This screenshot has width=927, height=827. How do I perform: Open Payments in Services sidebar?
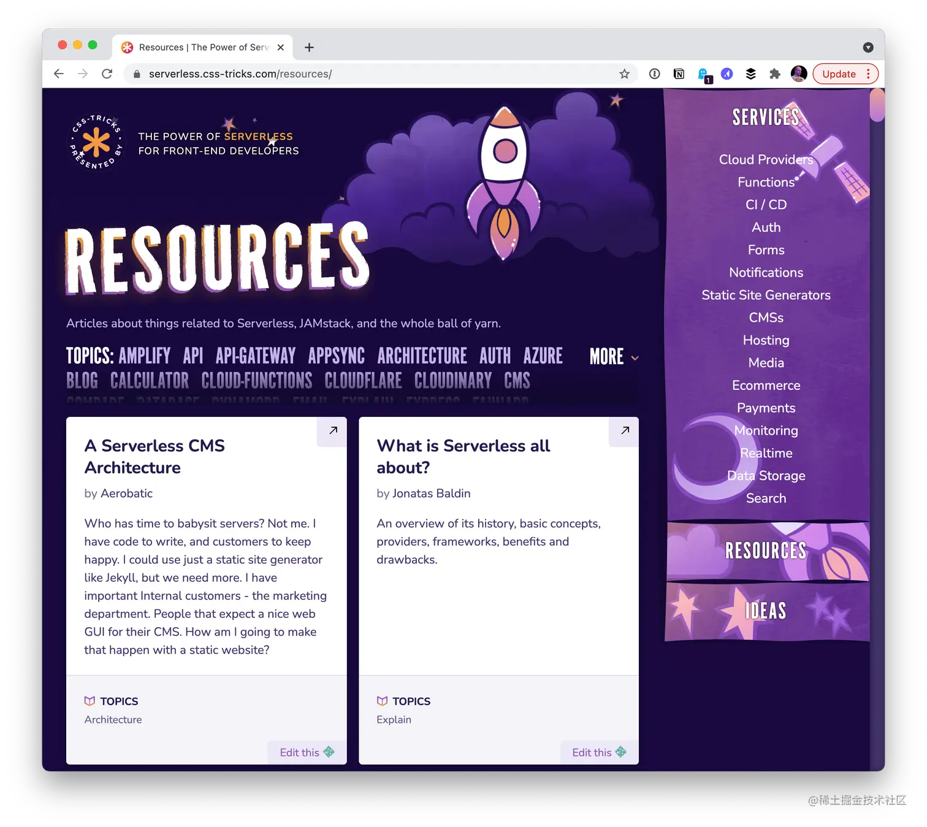(766, 408)
